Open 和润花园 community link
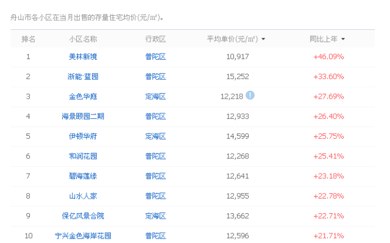Image resolution: width=390 pixels, height=243 pixels. pyautogui.click(x=83, y=156)
